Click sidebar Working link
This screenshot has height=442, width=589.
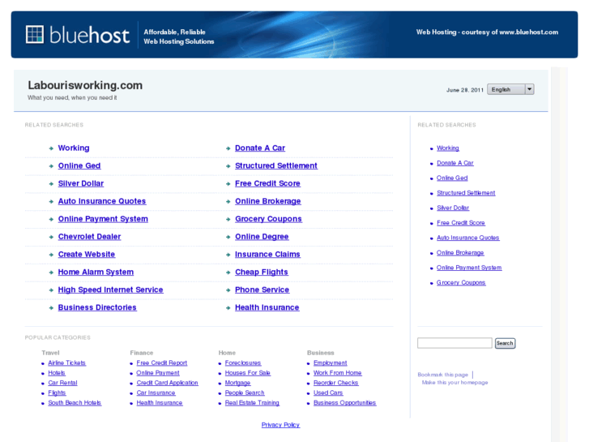[448, 148]
